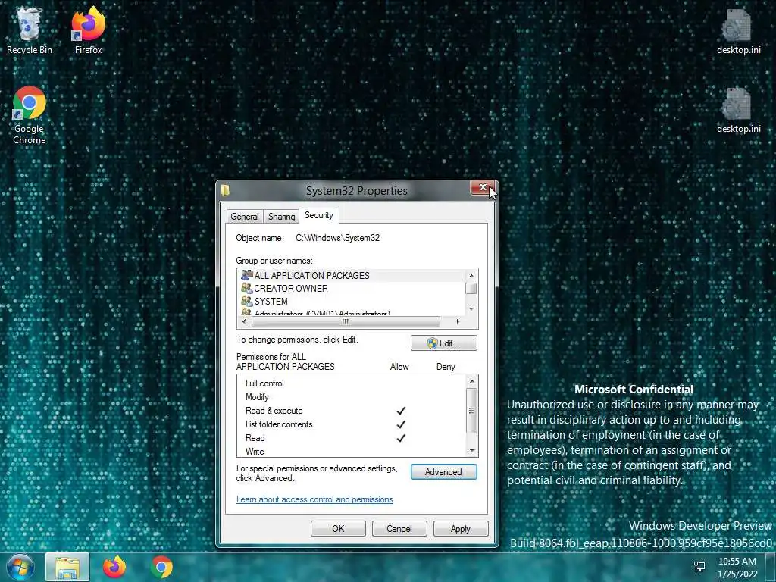Click group list scroll up arrow
Viewport: 776px width, 582px height.
(x=471, y=275)
